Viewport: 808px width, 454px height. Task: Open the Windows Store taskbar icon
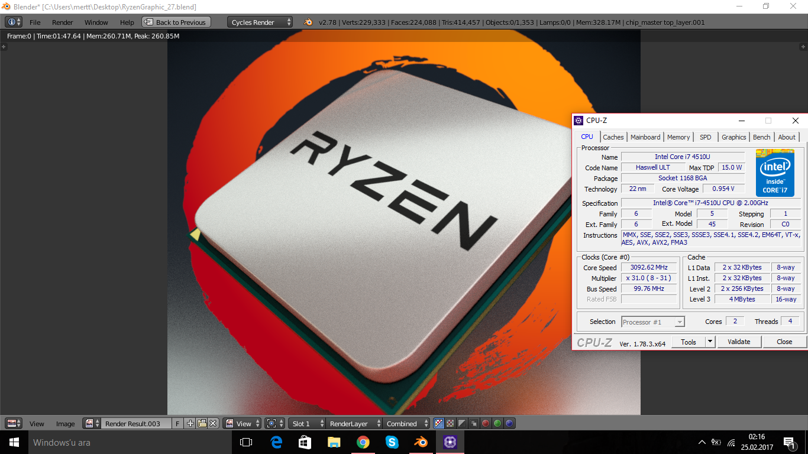305,442
